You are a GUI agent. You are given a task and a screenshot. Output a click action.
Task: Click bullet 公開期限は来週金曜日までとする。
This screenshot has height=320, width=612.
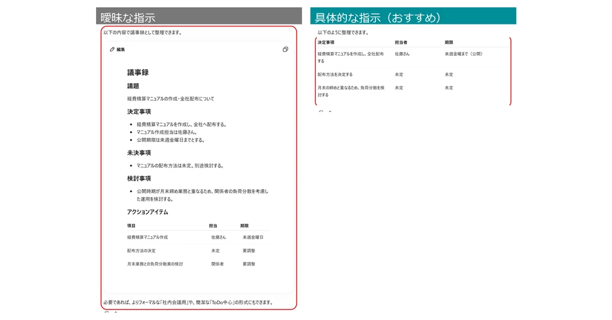(171, 140)
